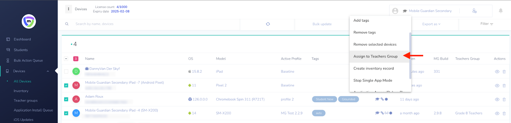Open the Bulk update button
This screenshot has height=123, width=511.
pyautogui.click(x=322, y=24)
